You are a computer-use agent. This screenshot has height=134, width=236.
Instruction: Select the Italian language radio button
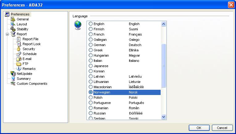(91, 61)
